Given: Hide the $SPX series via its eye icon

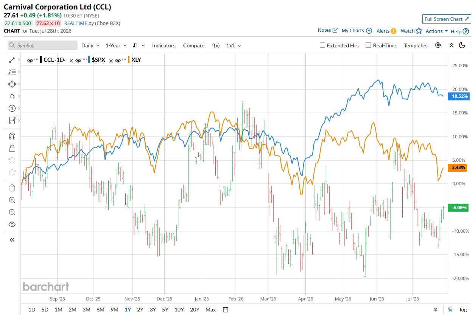Looking at the screenshot, I should tap(78, 60).
